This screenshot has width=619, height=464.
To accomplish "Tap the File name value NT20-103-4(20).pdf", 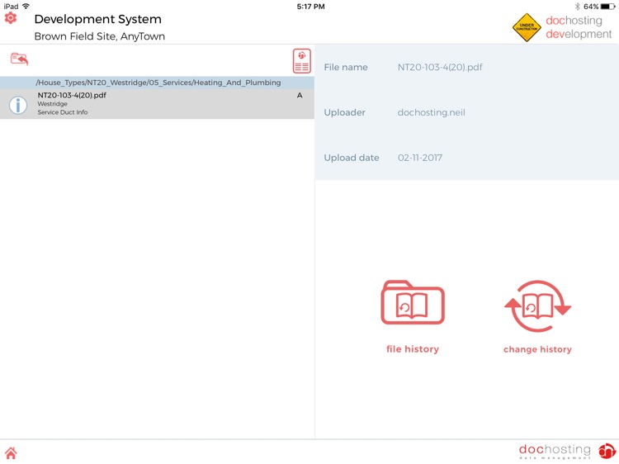I will coord(440,67).
